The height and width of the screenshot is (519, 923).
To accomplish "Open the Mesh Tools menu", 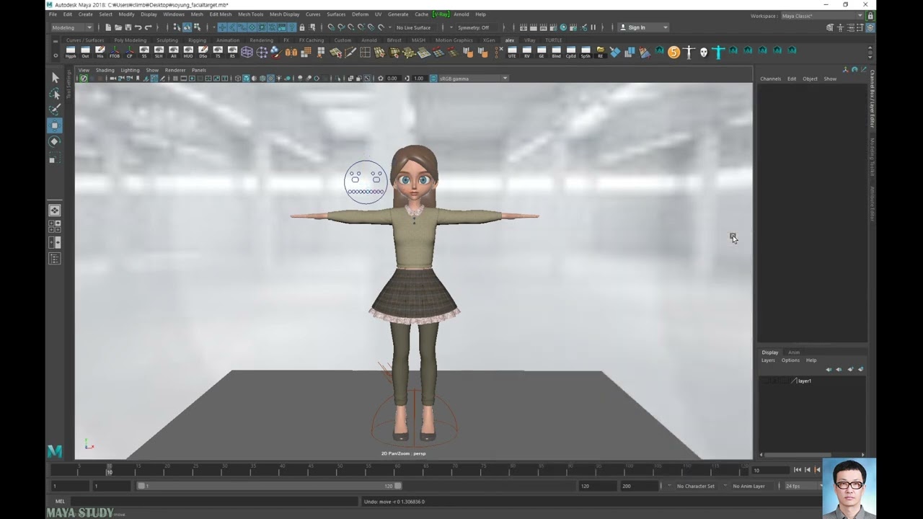I will 251,14.
